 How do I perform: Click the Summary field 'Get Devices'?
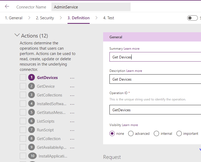coord(155,57)
